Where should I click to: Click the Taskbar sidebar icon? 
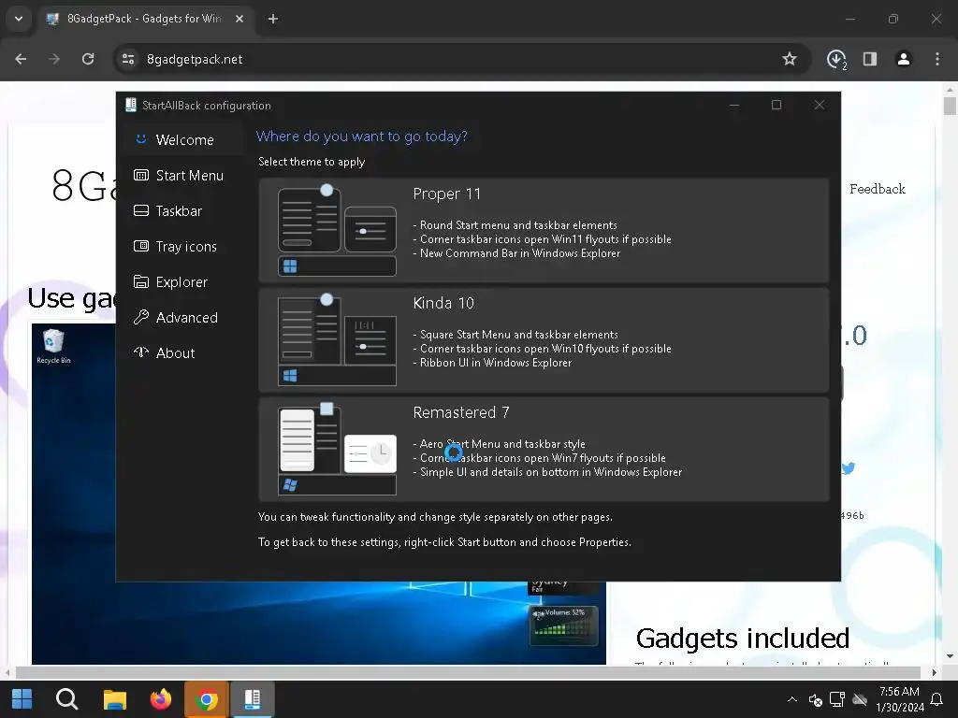coord(141,210)
